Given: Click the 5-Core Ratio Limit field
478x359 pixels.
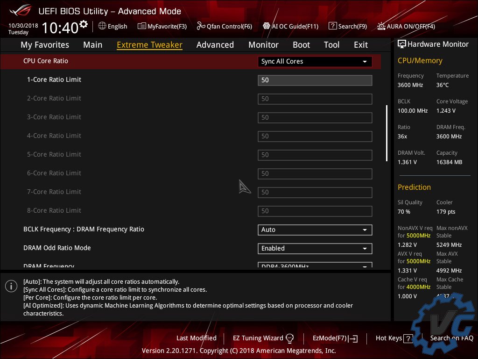Looking at the screenshot, I should (315, 155).
